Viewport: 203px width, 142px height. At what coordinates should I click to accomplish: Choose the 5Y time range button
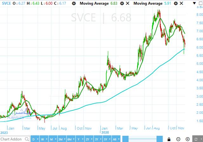(105, 139)
